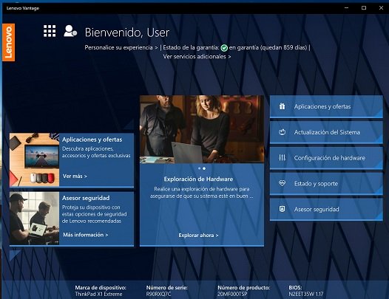Click the sliders icon for Configuración de hardware

282,157
